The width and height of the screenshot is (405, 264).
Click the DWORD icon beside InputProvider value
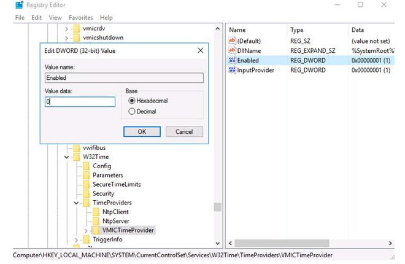232,70
